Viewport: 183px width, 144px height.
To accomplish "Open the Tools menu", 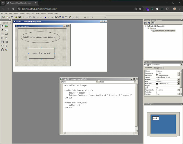I will (37, 14).
